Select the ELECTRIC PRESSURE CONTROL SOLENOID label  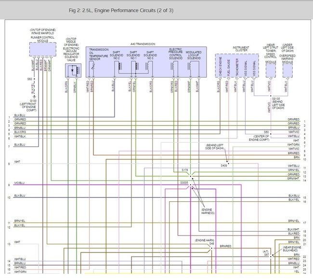click(x=175, y=54)
